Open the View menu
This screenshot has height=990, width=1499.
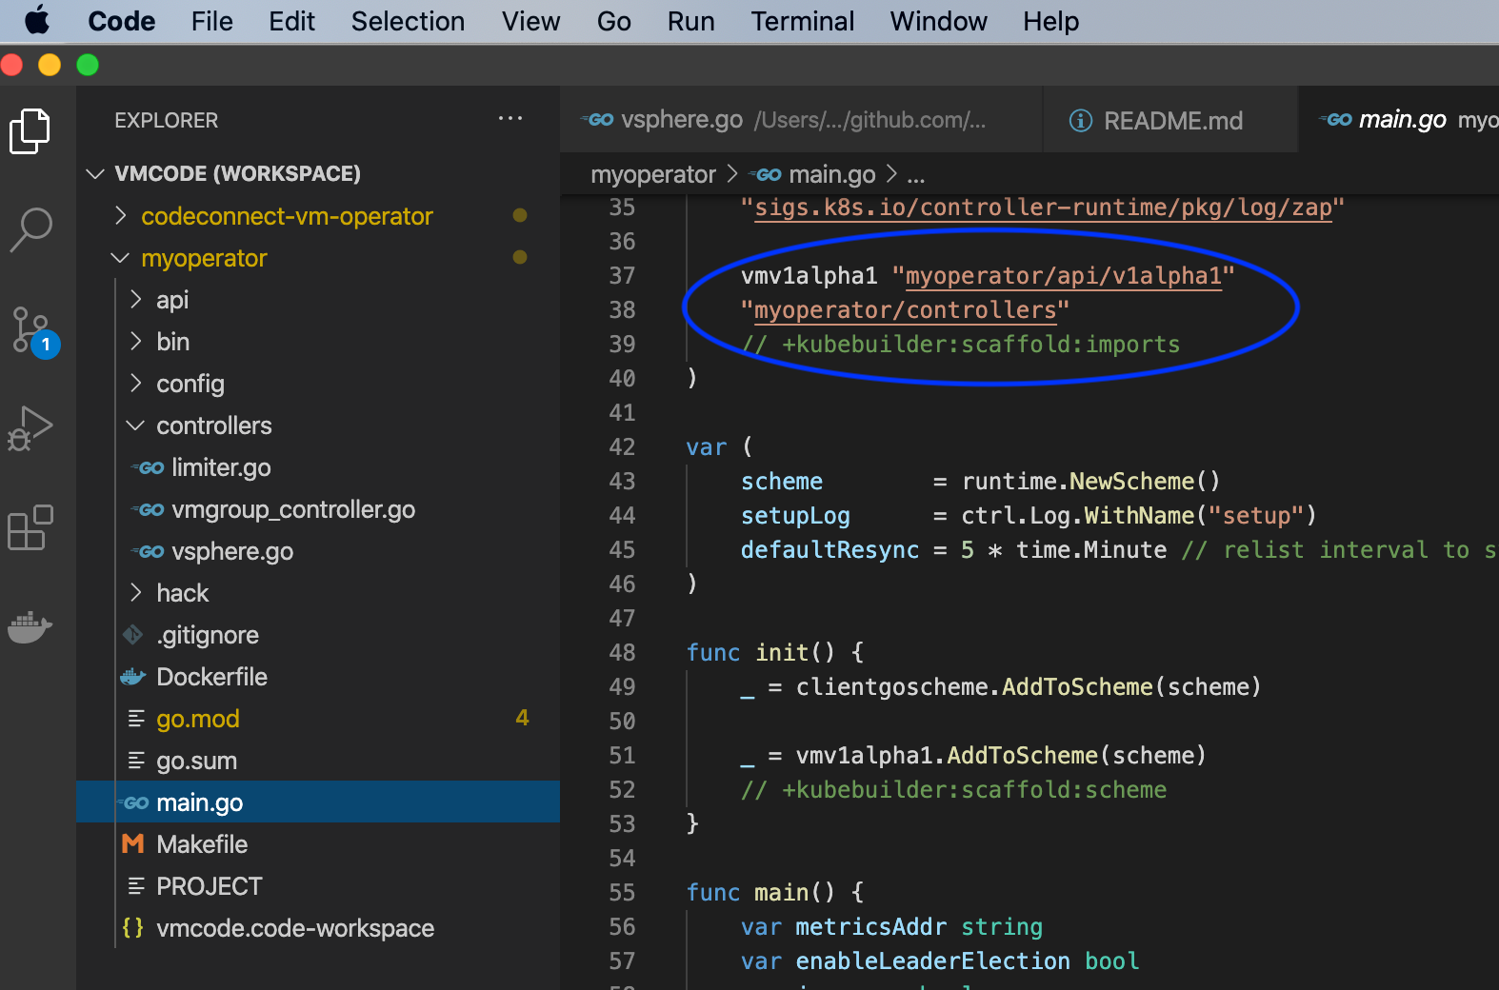tap(530, 21)
